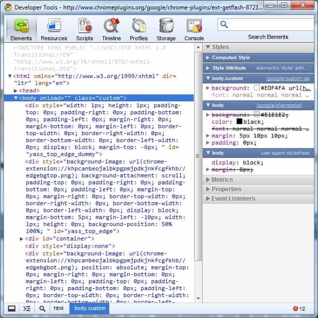This screenshot has width=318, height=318.
Task: Open the /google/custom.css stylesheet link
Action: click(287, 79)
